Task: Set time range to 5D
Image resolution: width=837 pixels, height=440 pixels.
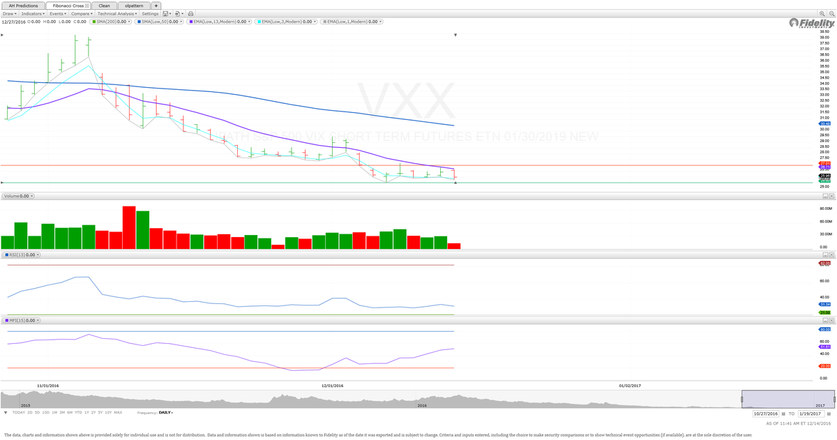Action: (37, 412)
